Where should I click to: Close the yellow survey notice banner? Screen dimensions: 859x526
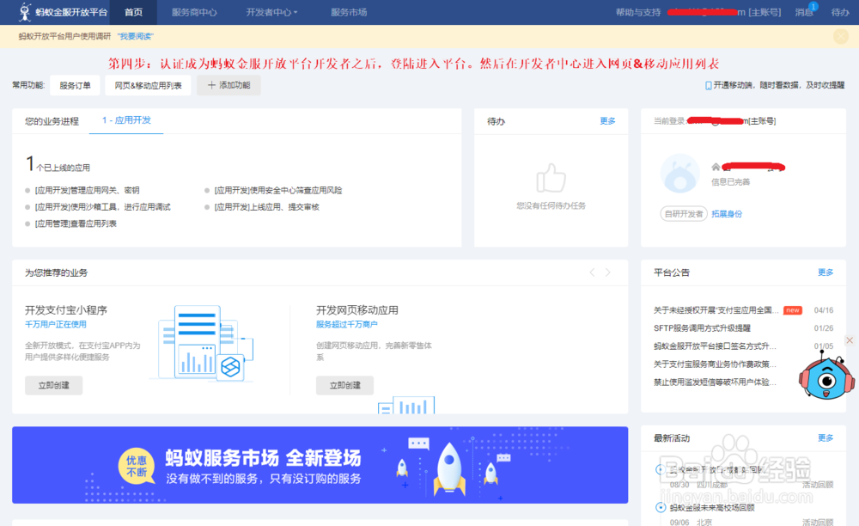click(x=841, y=36)
